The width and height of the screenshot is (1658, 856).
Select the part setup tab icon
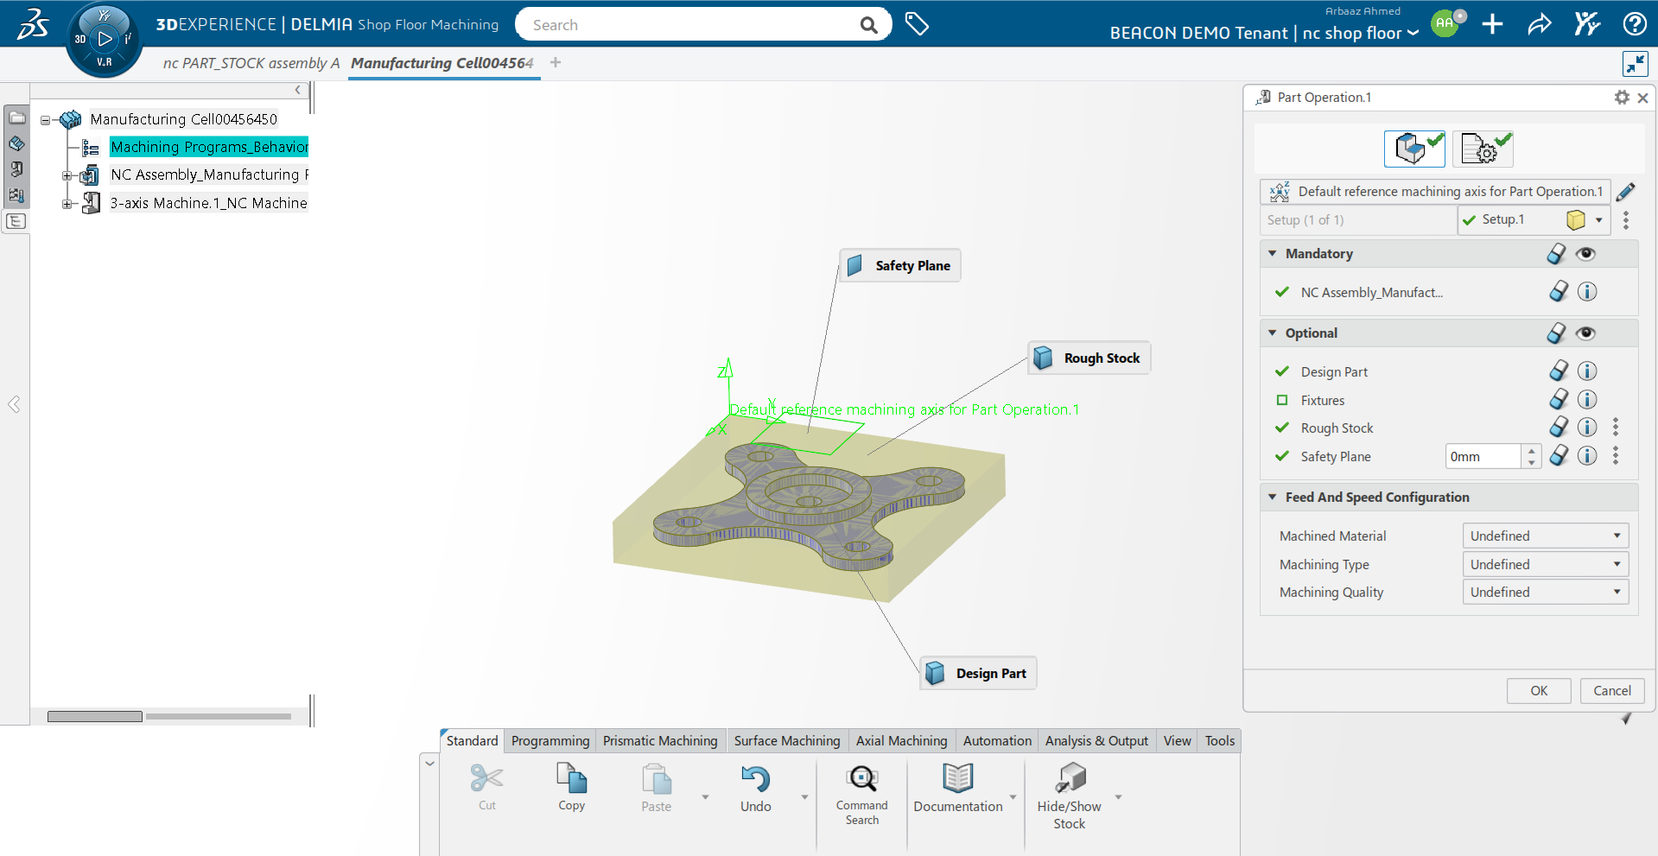(x=1414, y=149)
